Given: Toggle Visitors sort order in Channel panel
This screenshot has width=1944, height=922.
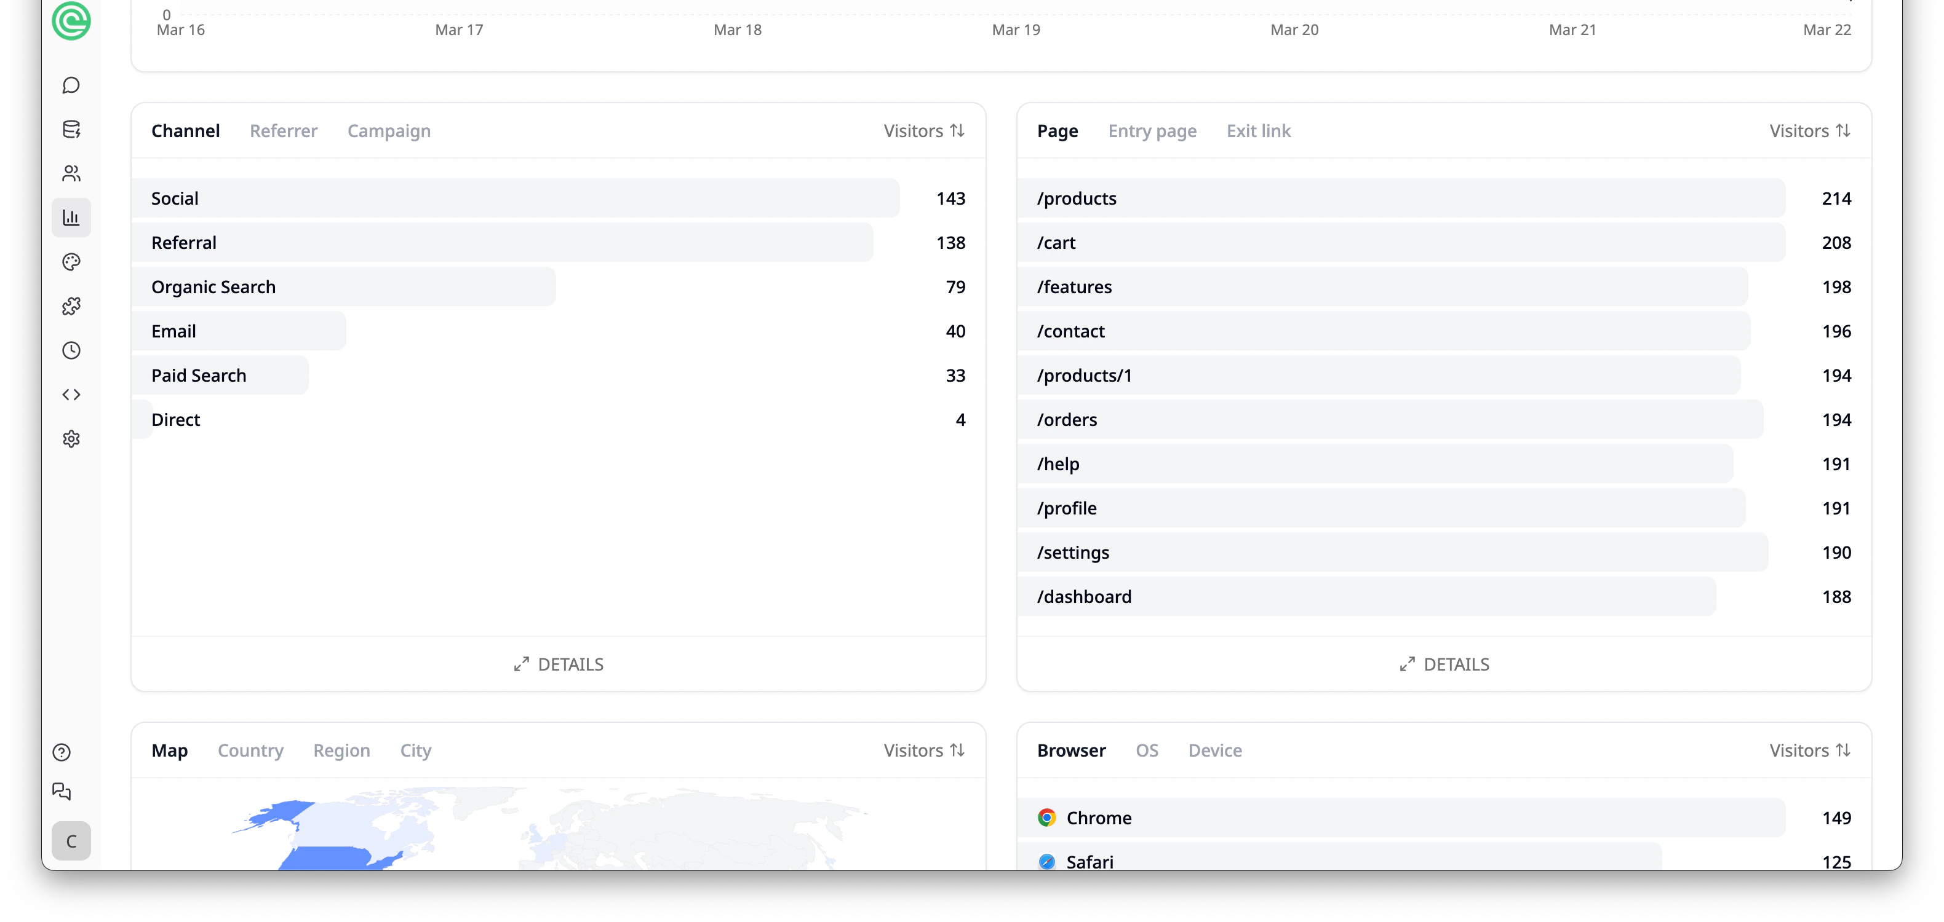Looking at the screenshot, I should (923, 130).
